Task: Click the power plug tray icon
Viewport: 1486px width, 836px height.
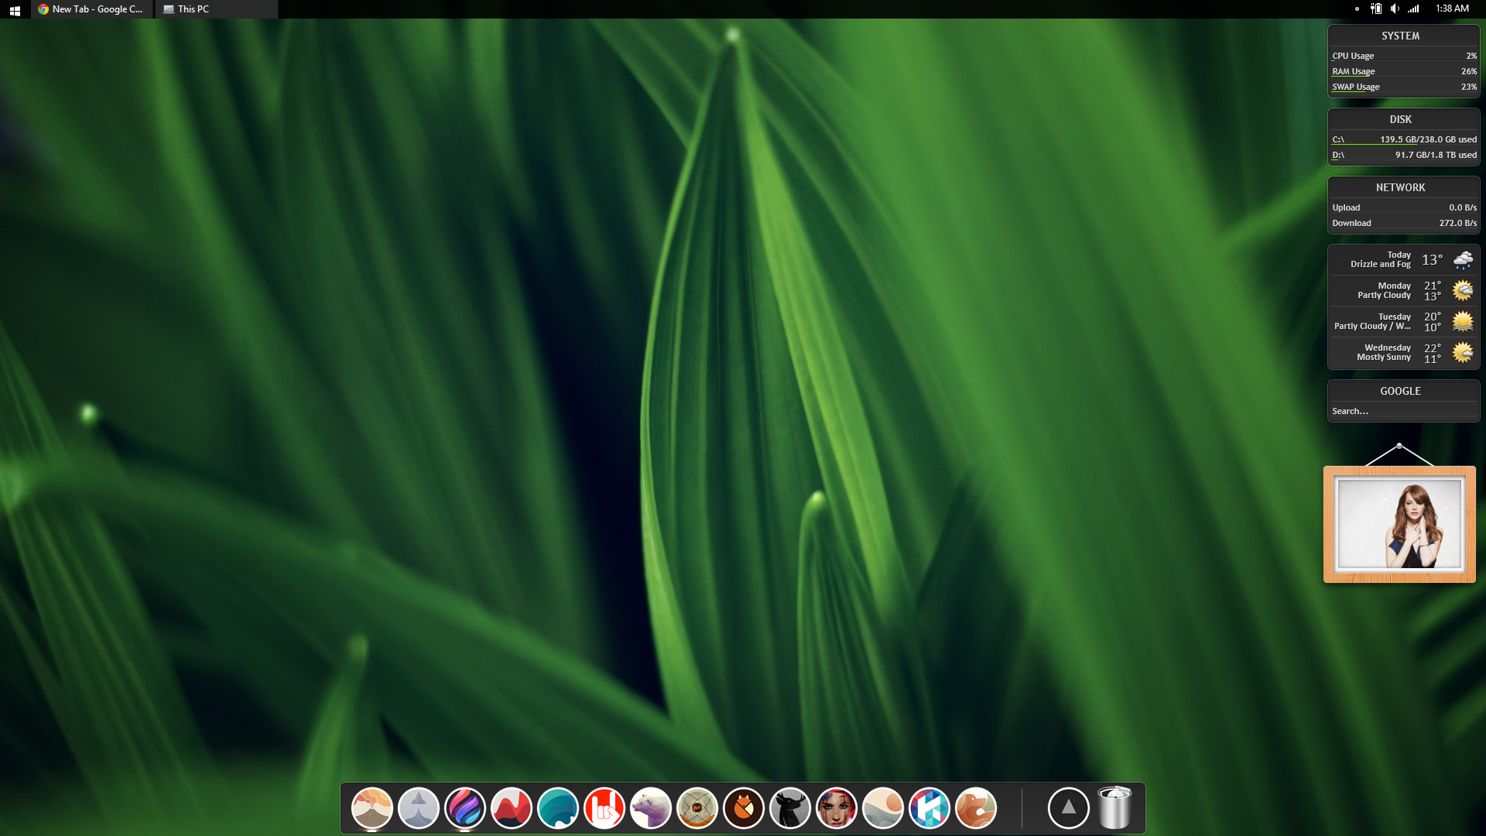Action: click(1376, 9)
